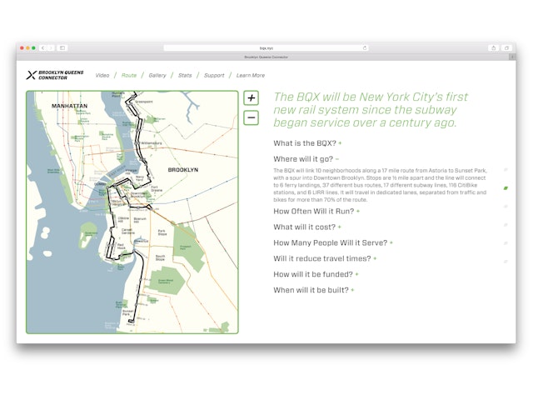The height and width of the screenshot is (400, 533).
Task: Open the Support section
Action: 214,76
